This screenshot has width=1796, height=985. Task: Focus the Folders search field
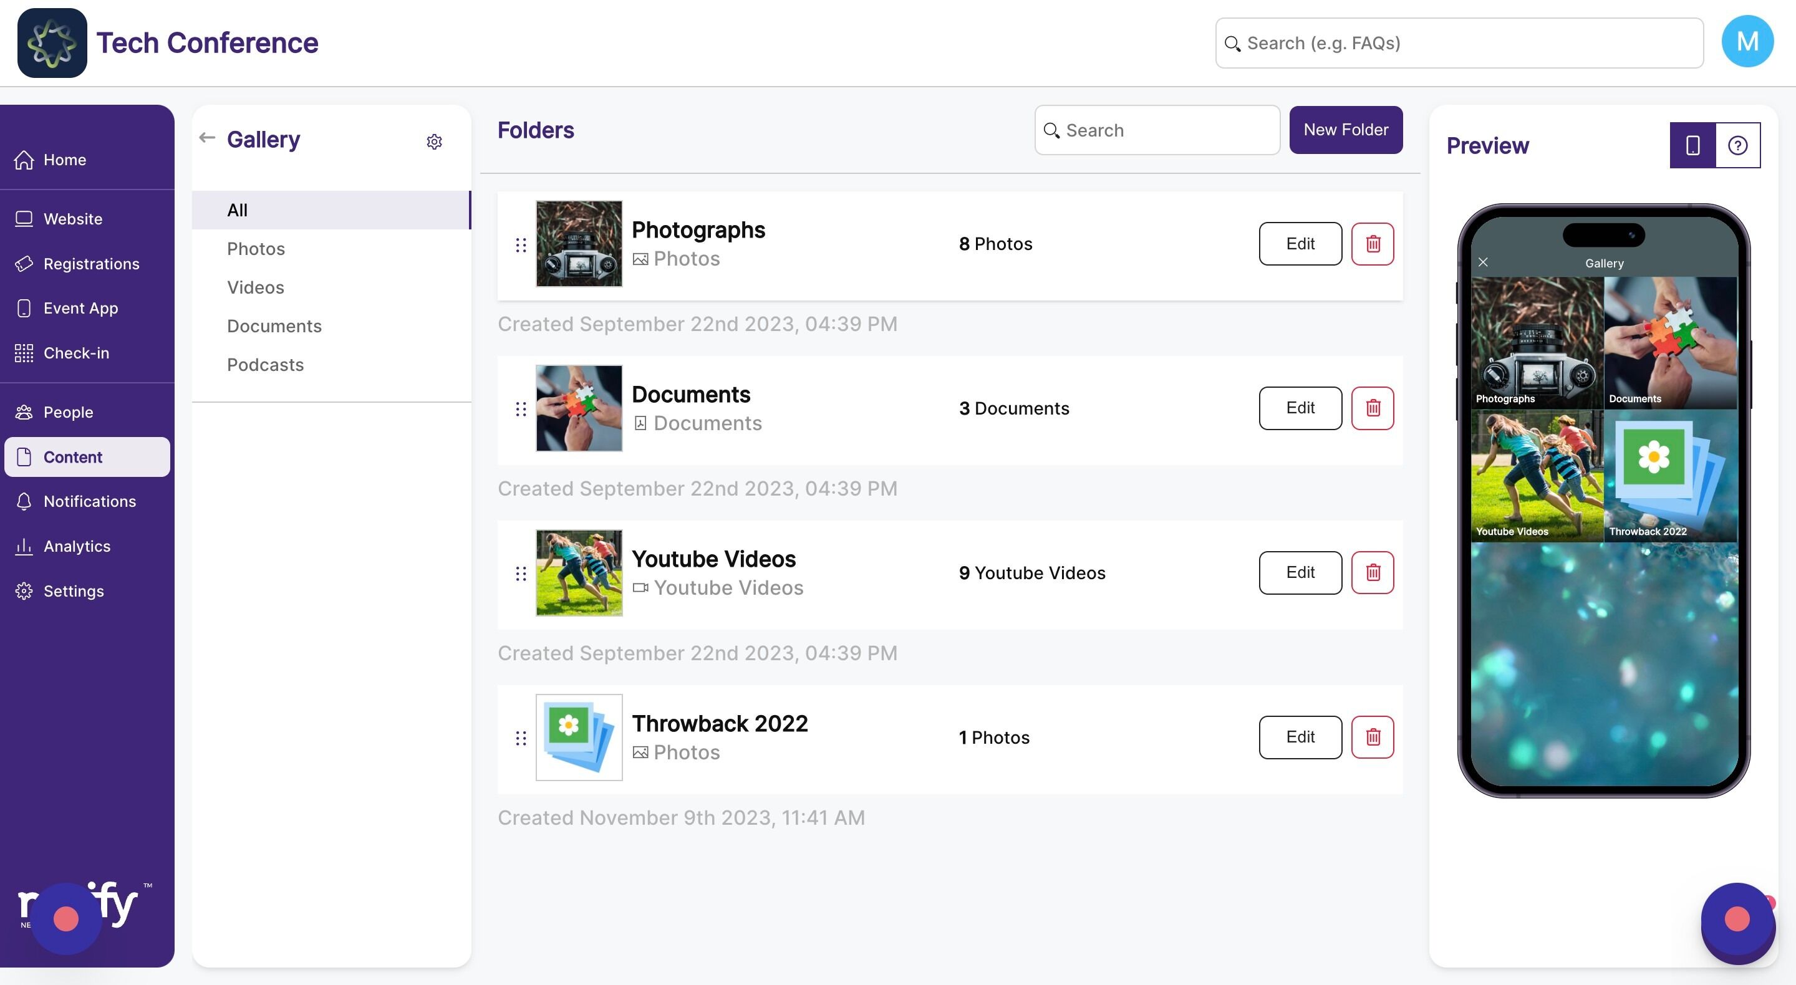click(1157, 130)
